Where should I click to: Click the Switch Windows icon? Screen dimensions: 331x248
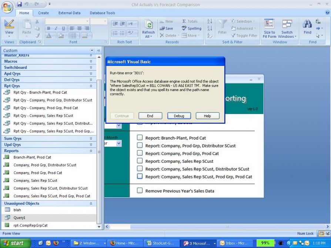coord(287,25)
